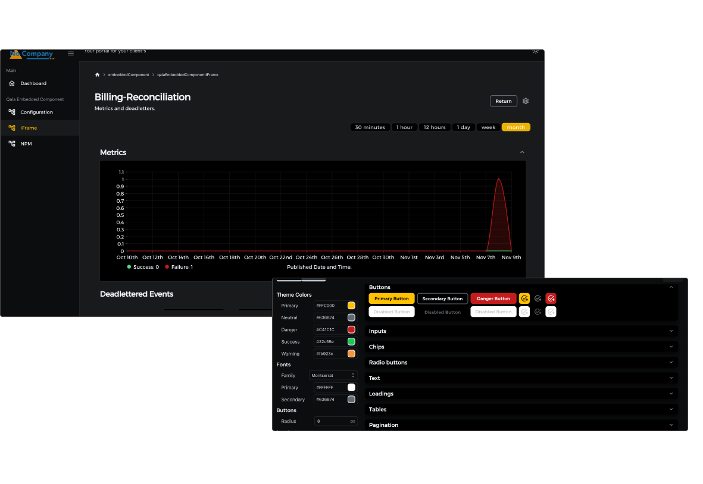
Task: Select IFrame in the sidebar
Action: pyautogui.click(x=29, y=128)
